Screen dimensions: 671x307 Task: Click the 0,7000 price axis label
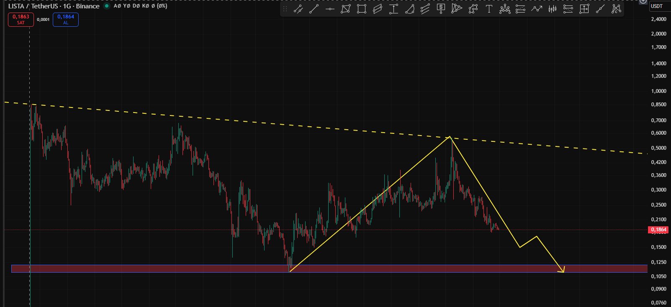click(659, 120)
